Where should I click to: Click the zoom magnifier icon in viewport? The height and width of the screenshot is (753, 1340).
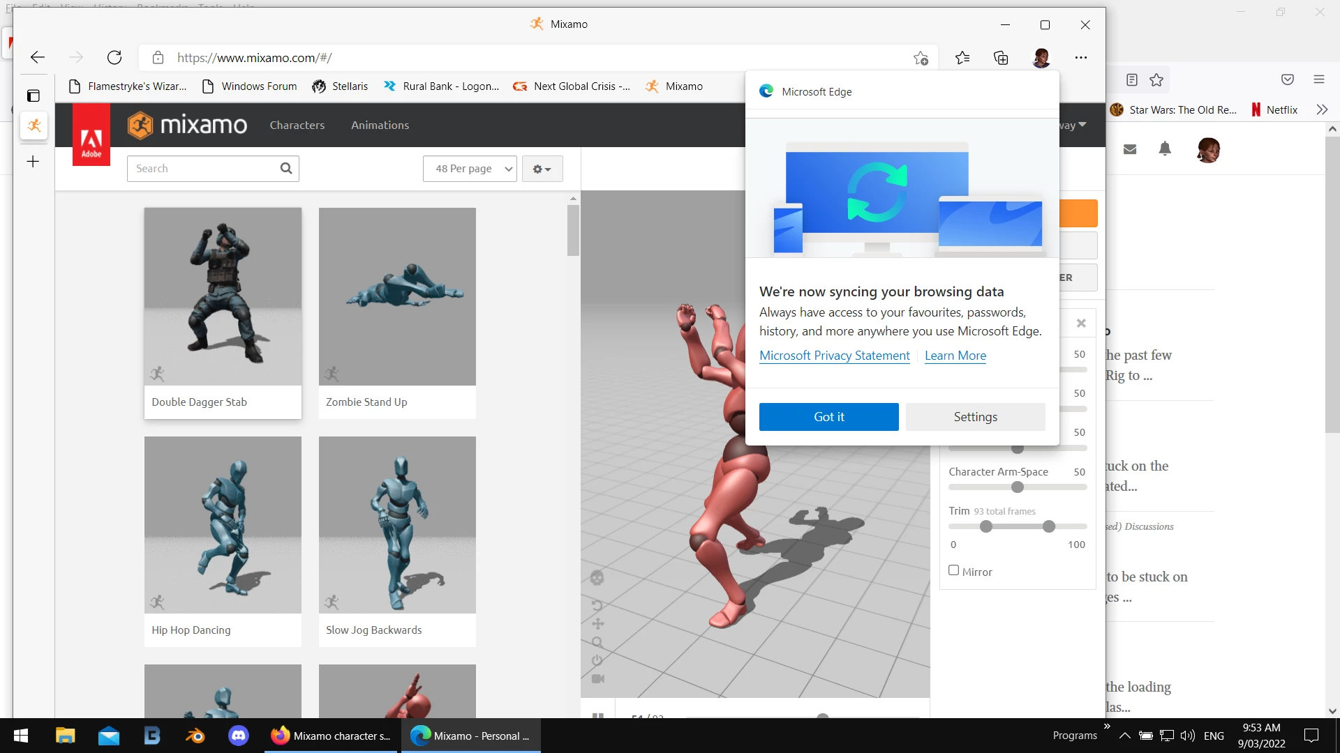point(597,642)
